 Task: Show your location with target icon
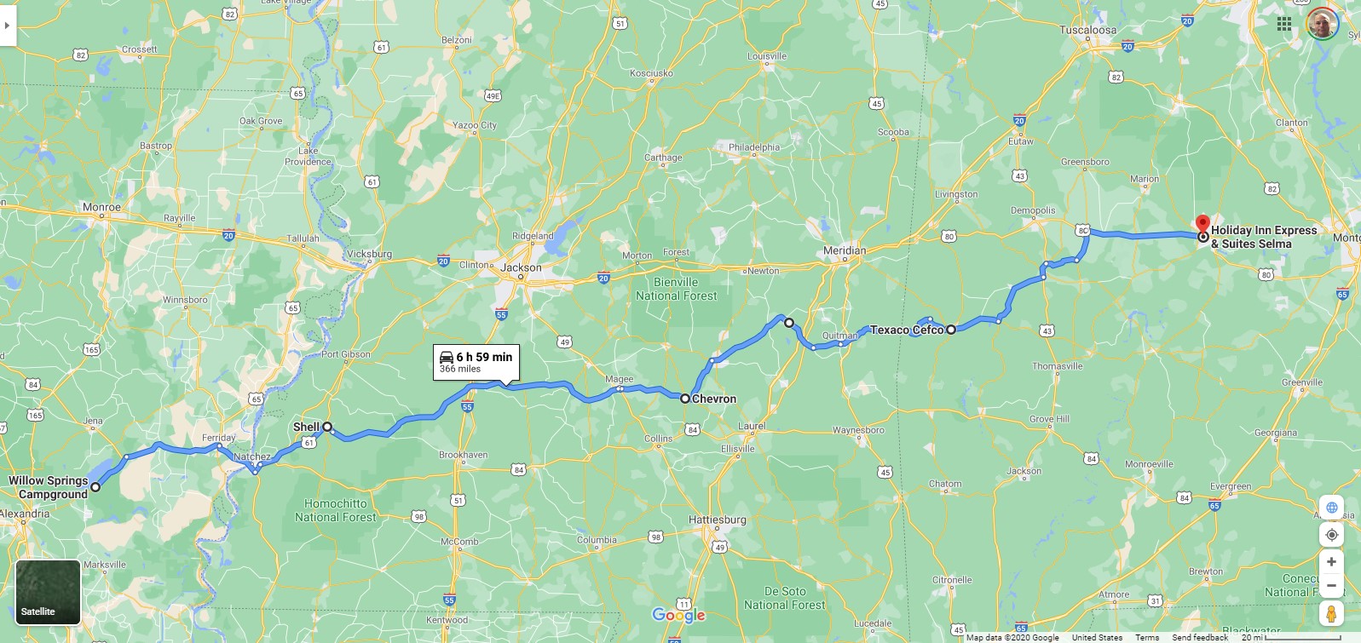(1331, 535)
